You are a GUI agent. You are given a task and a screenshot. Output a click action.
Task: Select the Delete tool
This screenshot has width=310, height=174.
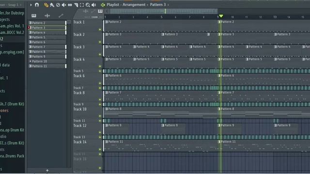click(x=58, y=5)
